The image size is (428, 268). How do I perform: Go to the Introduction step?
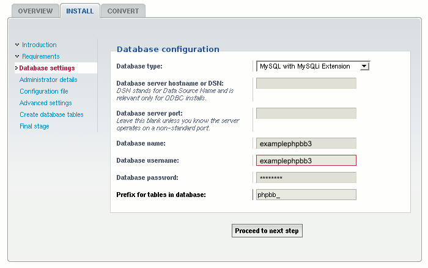[x=39, y=45]
